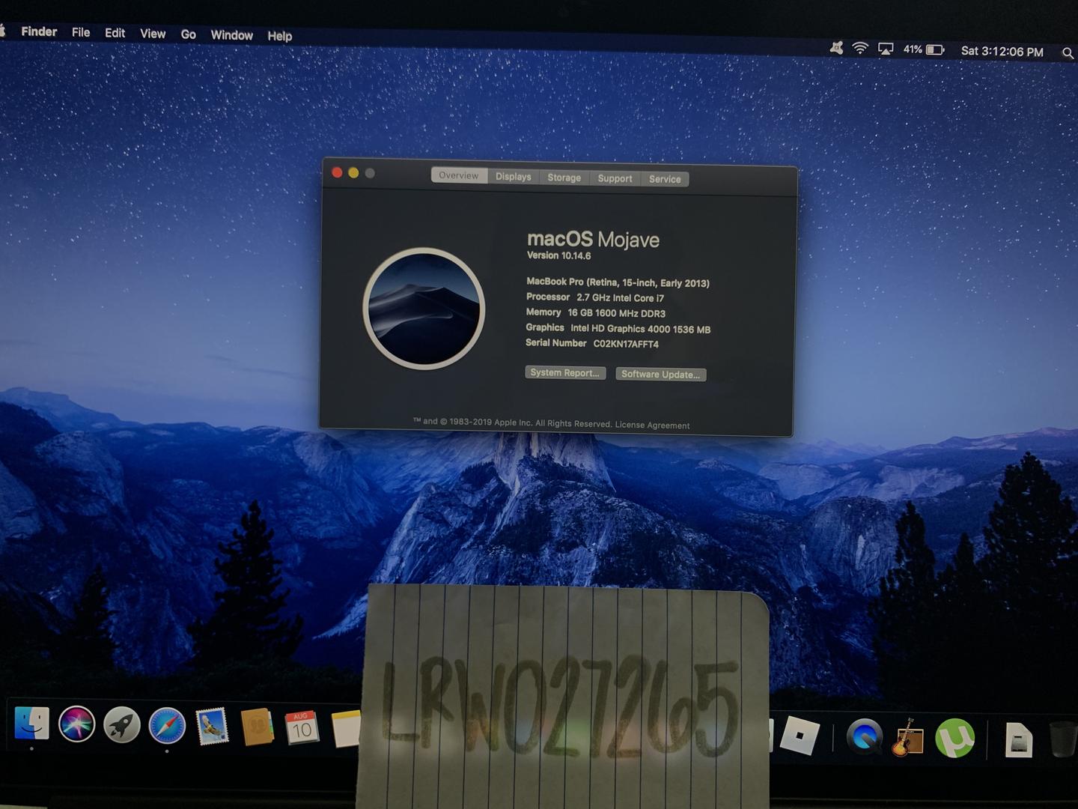Click the antivirus status icon in menu bar
Screen dimensions: 1078x809
(836, 48)
